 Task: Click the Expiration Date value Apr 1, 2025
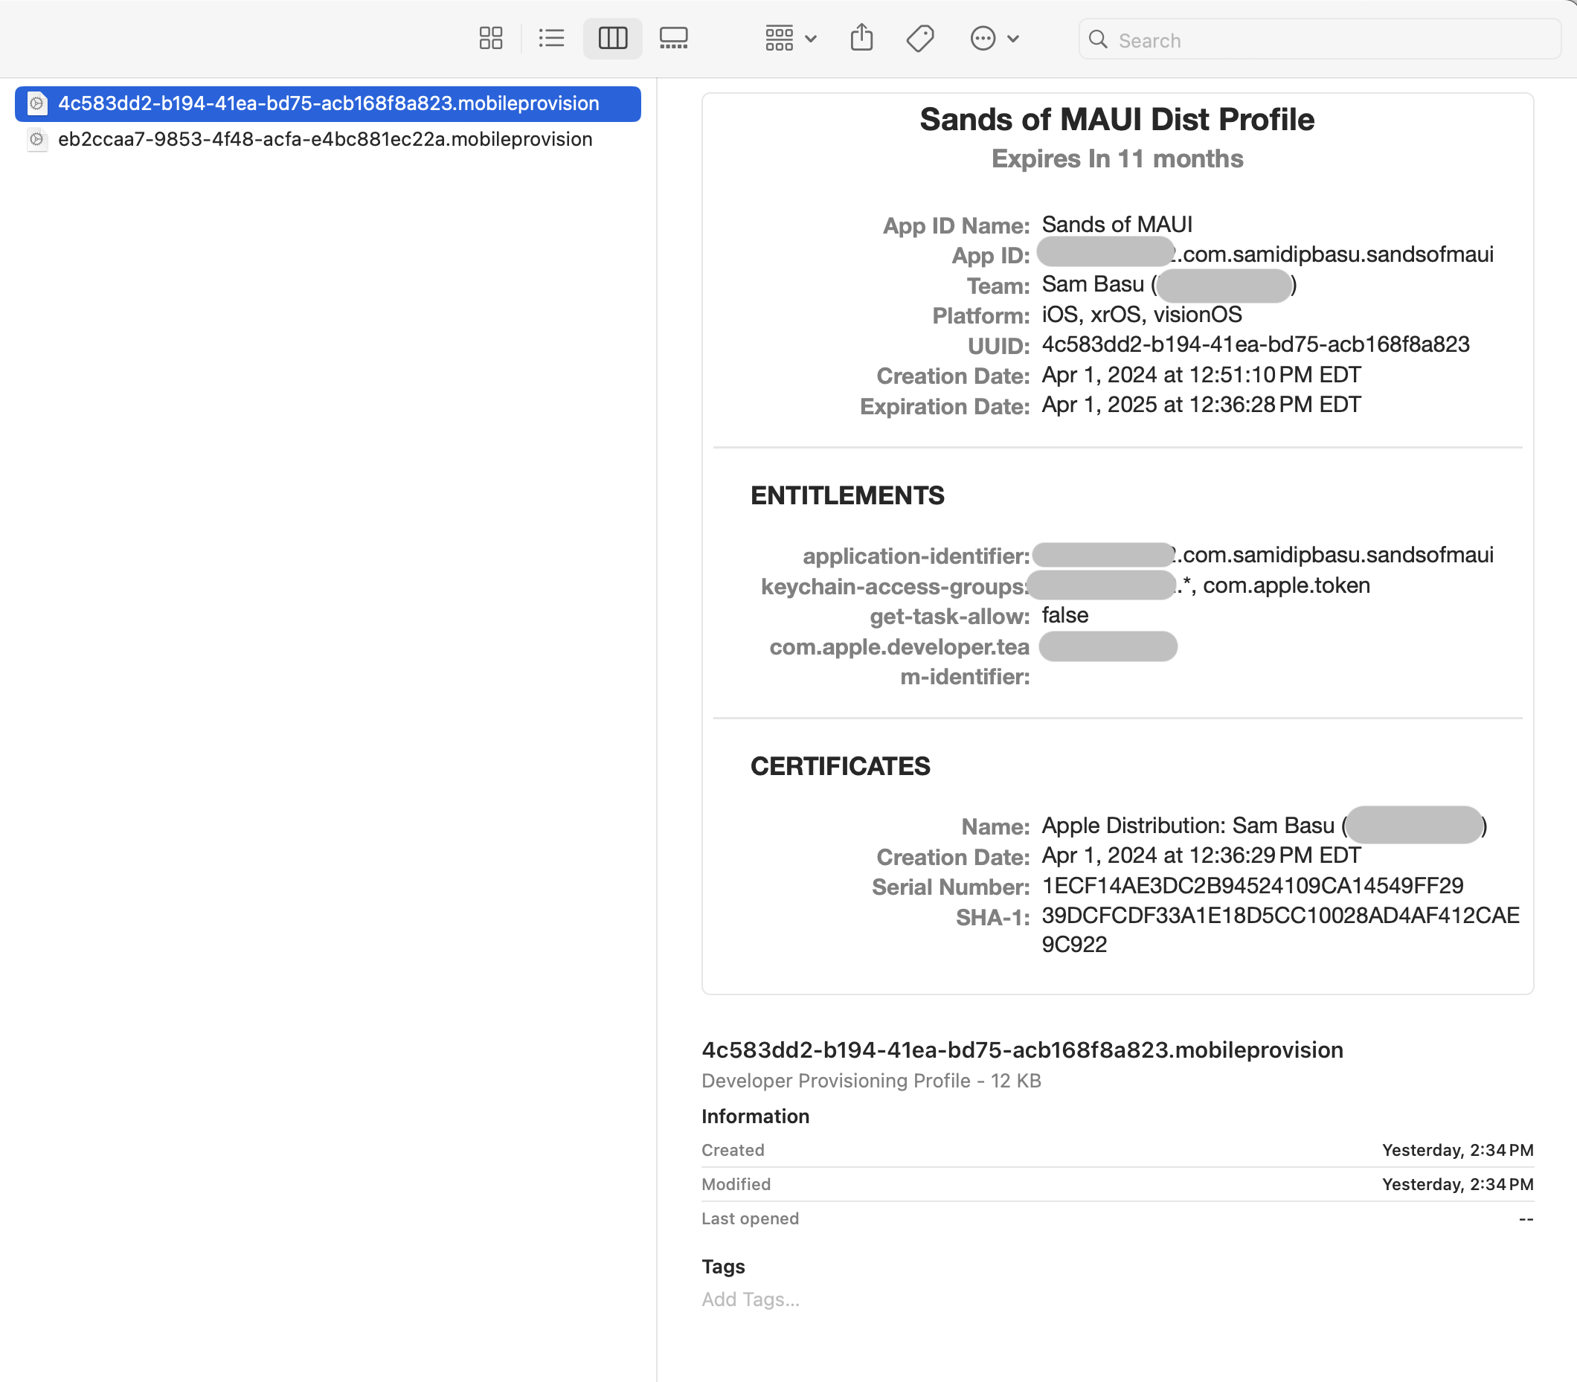pyautogui.click(x=1201, y=405)
